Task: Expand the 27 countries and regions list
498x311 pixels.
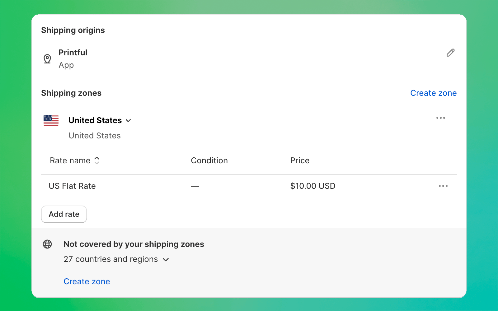Action: (x=166, y=259)
